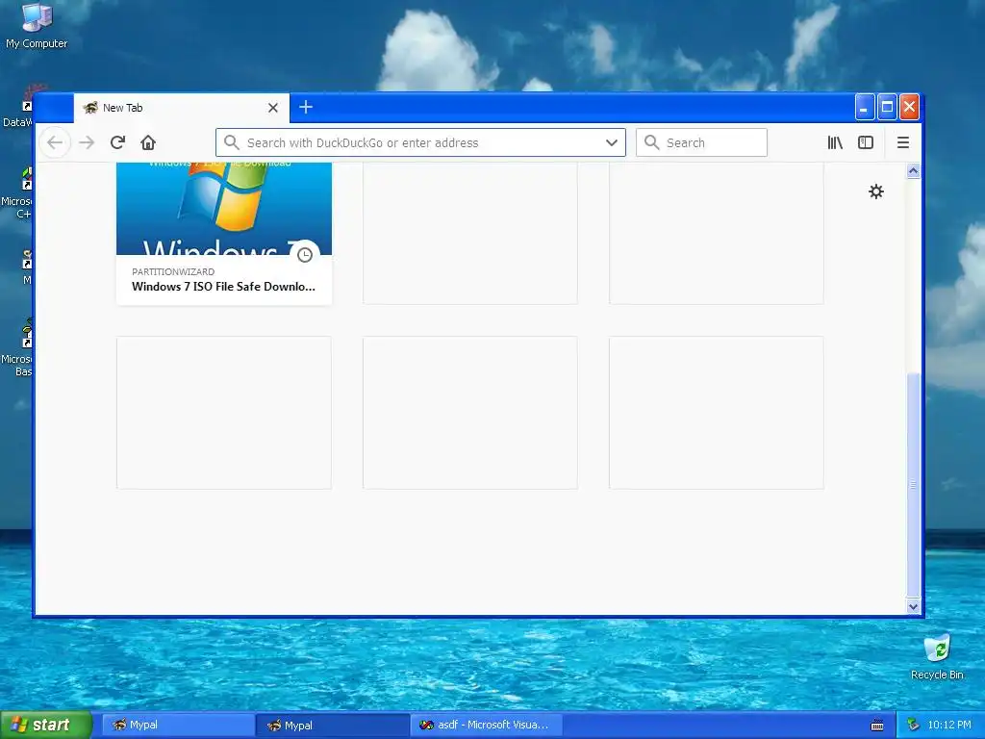Viewport: 985px width, 739px height.
Task: Click the magnifier icon in the address bar
Action: (x=231, y=142)
